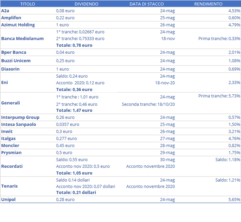Click Seconda tranche: 18/10/20

point(148,104)
